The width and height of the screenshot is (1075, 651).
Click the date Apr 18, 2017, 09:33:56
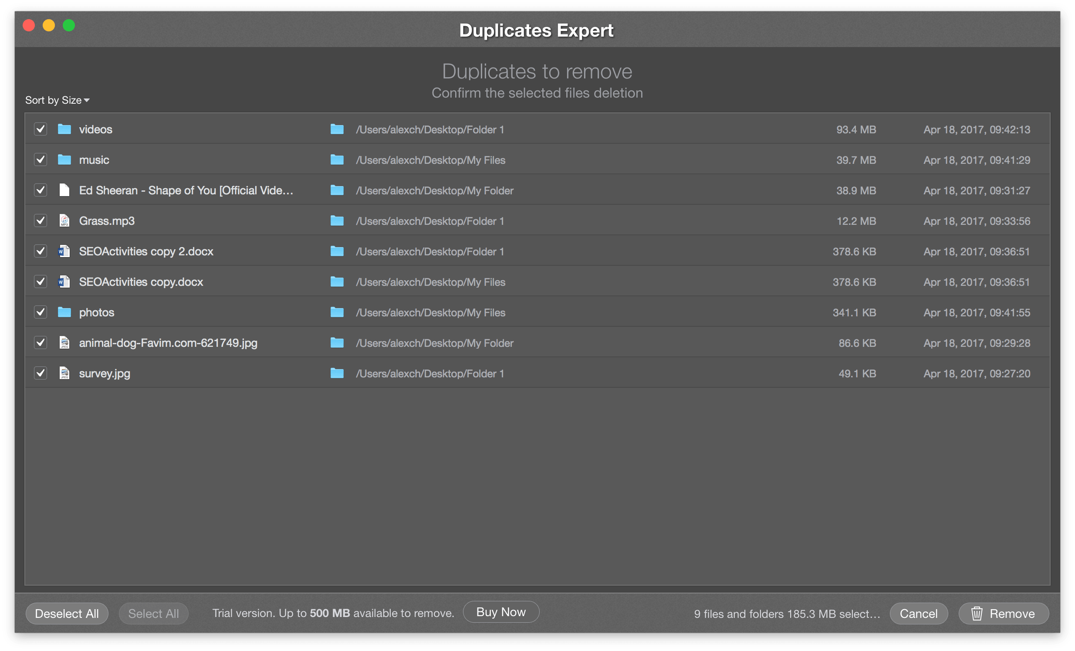[977, 221]
